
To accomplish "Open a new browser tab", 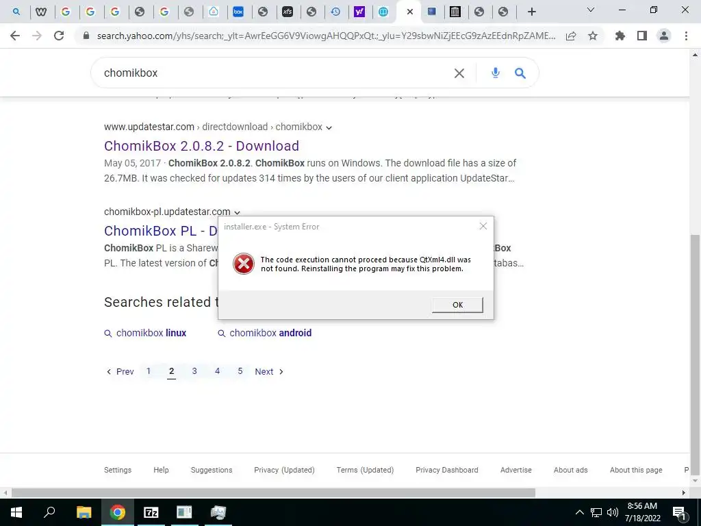I will [531, 12].
